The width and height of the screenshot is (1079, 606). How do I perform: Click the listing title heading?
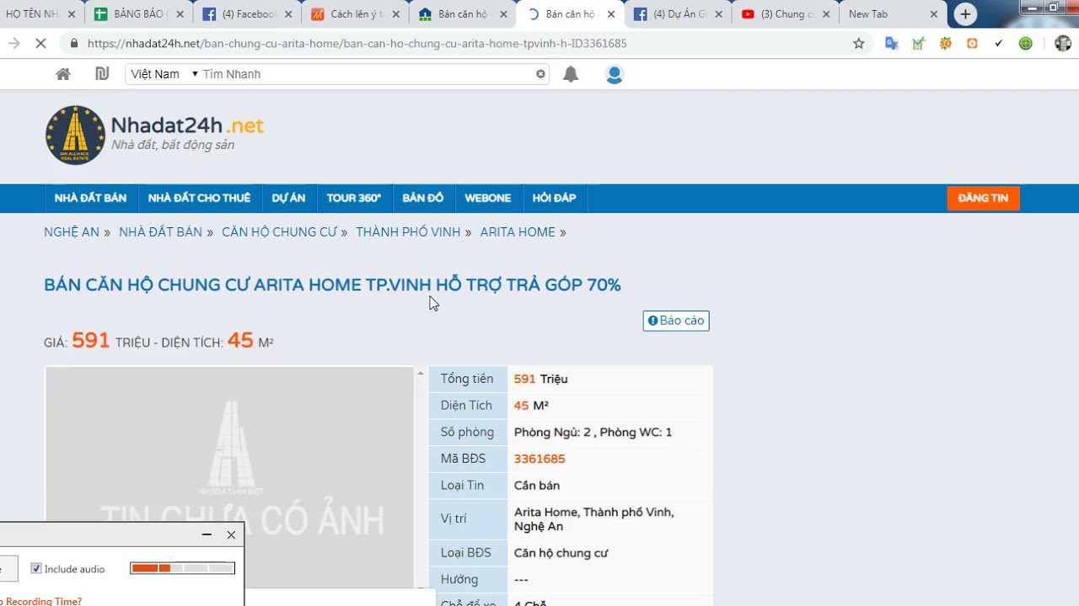click(332, 285)
